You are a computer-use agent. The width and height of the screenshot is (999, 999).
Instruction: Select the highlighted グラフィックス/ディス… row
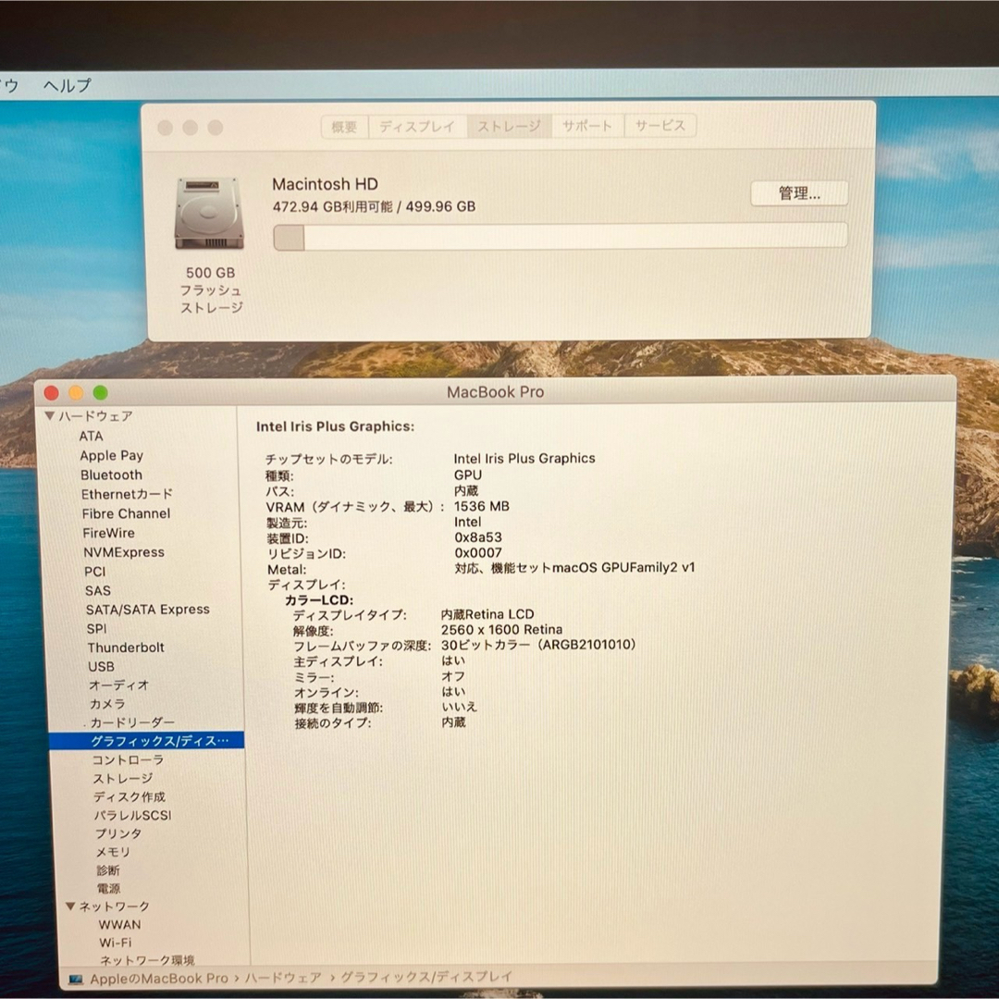click(146, 740)
